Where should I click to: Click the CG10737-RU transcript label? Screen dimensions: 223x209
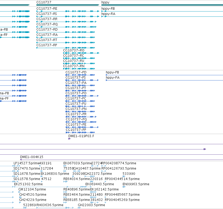click(74, 61)
